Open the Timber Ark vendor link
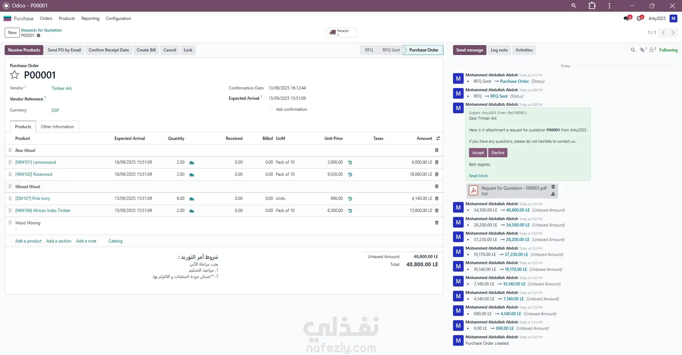This screenshot has height=355, width=682. click(62, 88)
